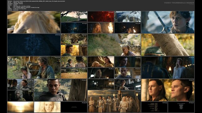Screen dimensions: 202x113
Task: Select the thumbnail of a figure under a tree
Action: (74, 16)
